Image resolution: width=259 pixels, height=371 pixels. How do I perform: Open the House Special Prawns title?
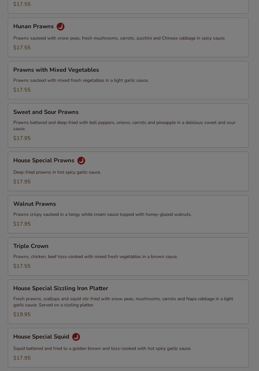44,161
